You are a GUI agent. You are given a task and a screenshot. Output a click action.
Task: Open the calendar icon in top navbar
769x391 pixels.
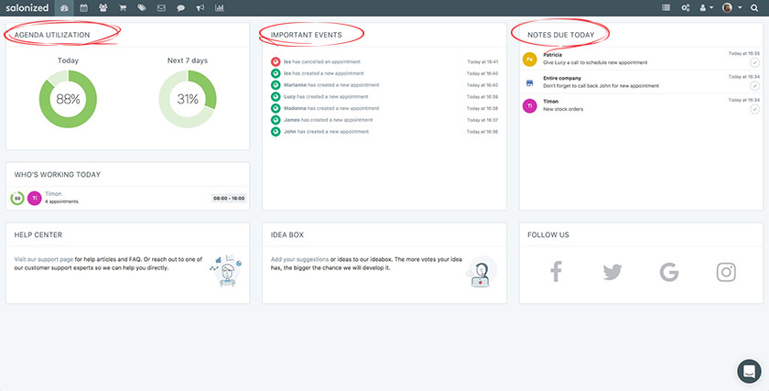(84, 8)
